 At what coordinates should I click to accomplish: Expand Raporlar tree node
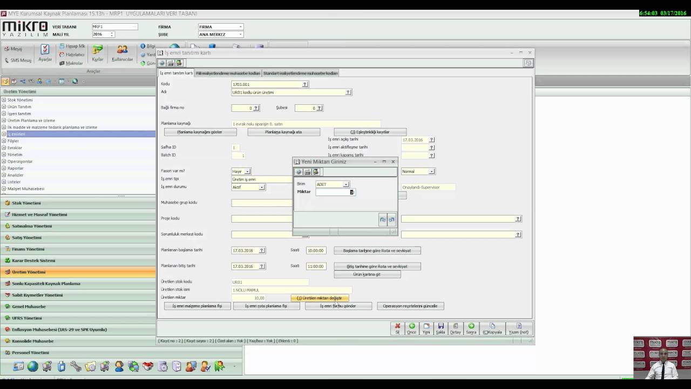coord(4,168)
